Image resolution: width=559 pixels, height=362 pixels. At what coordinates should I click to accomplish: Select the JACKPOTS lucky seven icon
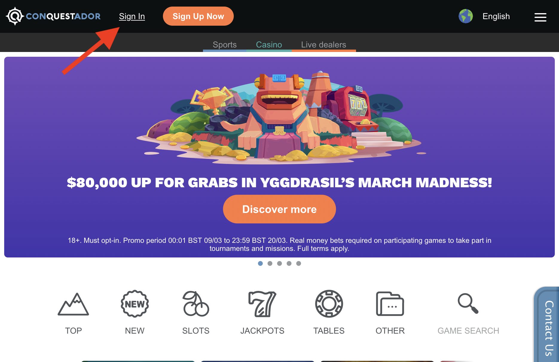point(262,304)
